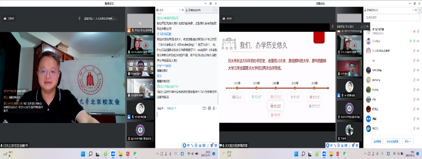Click the search members field

pyautogui.click(x=391, y=18)
